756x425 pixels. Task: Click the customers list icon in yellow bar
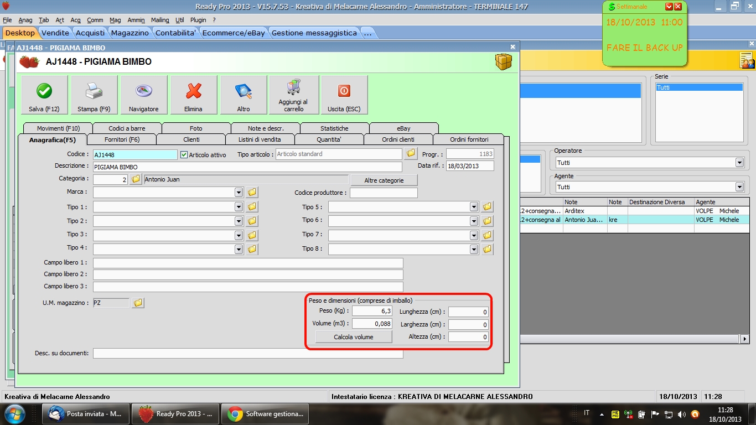point(747,60)
